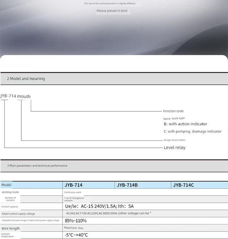Click the 'Please prevail in kind' banner text
The width and height of the screenshot is (228, 239).
point(112,10)
